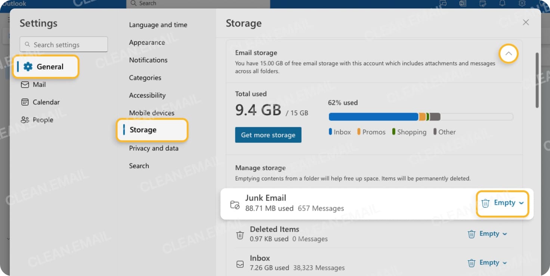Click the trash icon for Deleted Items
The width and height of the screenshot is (550, 276).
[472, 234]
